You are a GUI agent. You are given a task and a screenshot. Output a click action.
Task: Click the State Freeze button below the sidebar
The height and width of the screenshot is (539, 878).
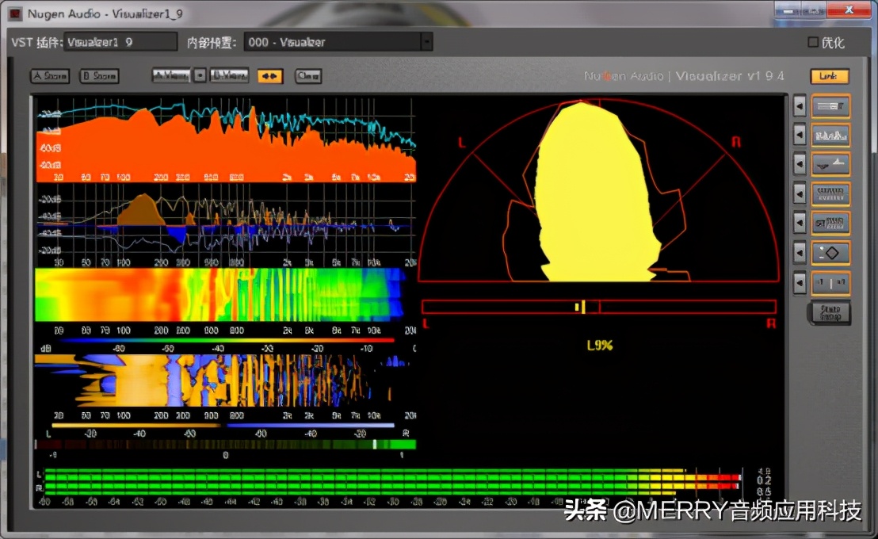point(829,312)
